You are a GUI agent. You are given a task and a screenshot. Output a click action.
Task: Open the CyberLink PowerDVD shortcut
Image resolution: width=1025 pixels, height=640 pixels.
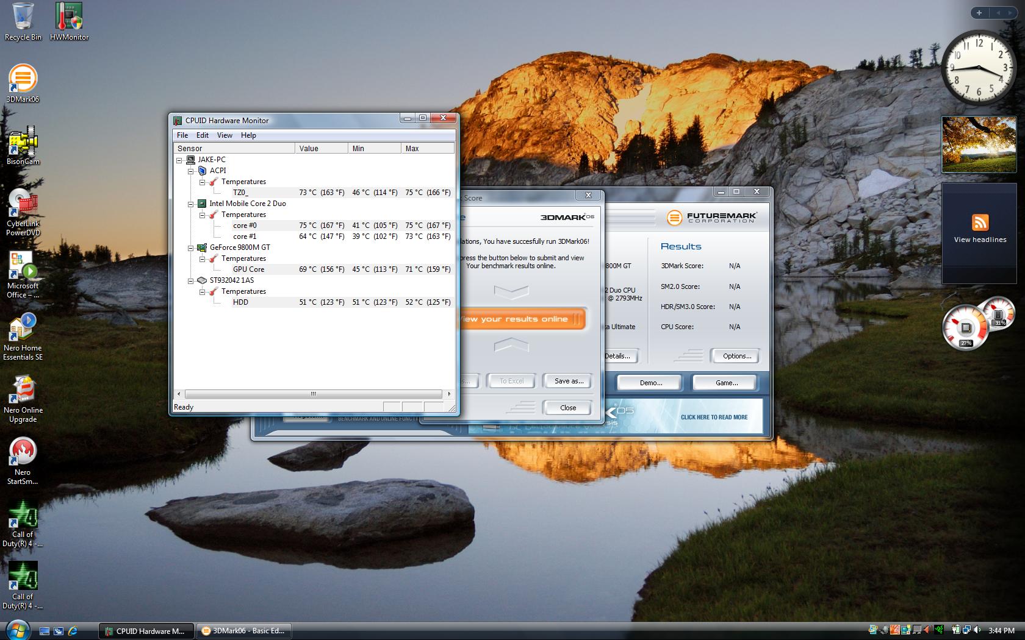[x=23, y=212]
